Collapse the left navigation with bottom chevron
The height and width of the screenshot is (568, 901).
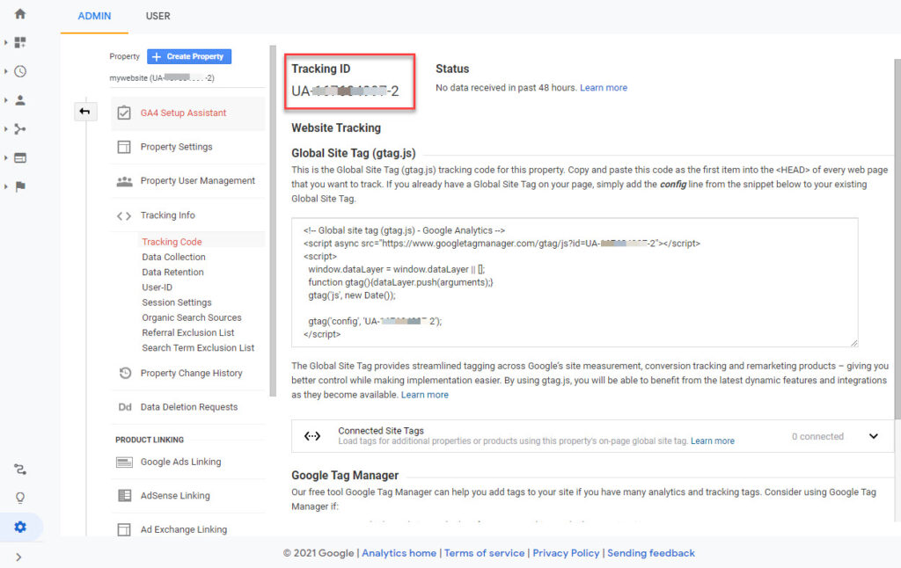coord(19,556)
